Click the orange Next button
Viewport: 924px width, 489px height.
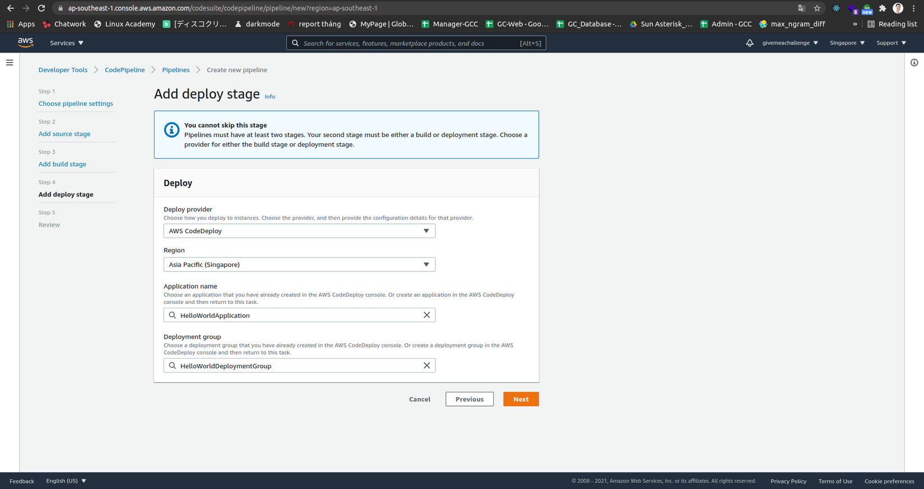tap(521, 399)
